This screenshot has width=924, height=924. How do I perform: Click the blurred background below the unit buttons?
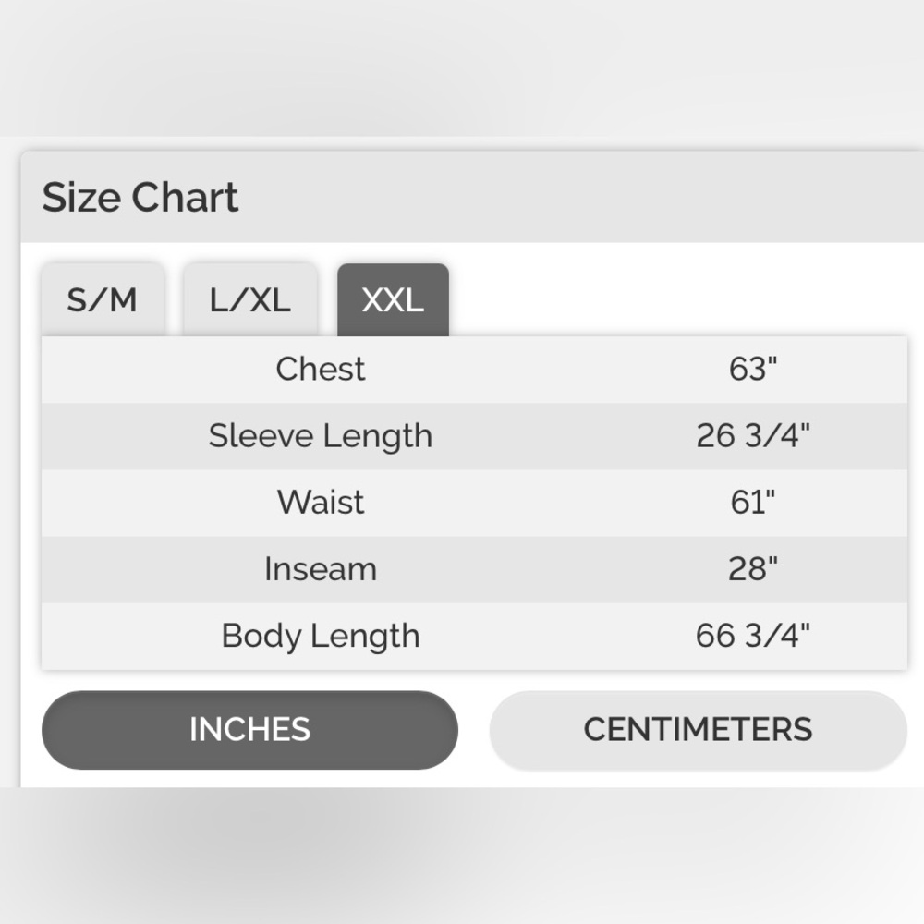click(462, 856)
